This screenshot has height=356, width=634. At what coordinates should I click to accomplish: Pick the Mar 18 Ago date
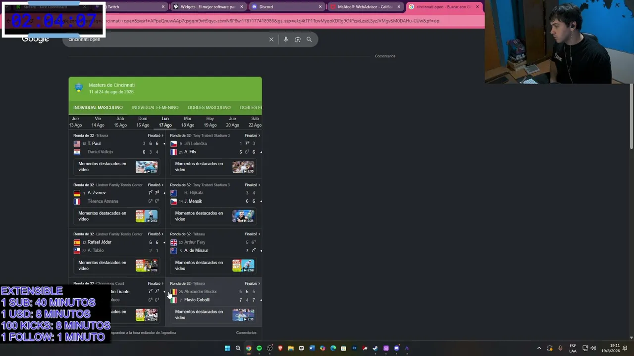[x=188, y=122]
